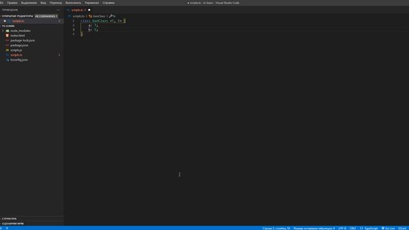
Task: Open tsconfig.json file
Action: tap(19, 59)
